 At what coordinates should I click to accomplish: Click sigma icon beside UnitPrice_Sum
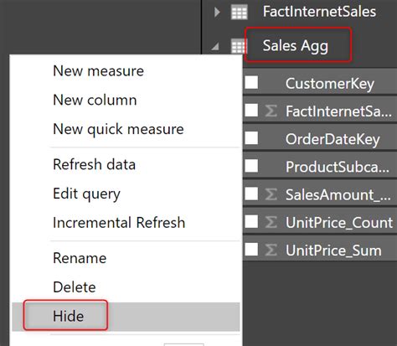point(271,250)
